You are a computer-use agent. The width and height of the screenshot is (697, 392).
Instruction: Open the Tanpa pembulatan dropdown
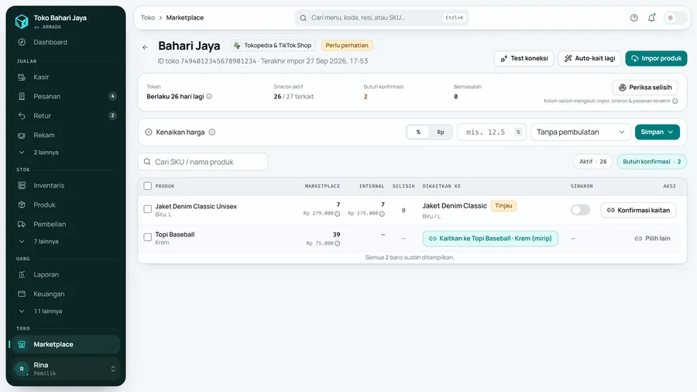[x=581, y=132]
